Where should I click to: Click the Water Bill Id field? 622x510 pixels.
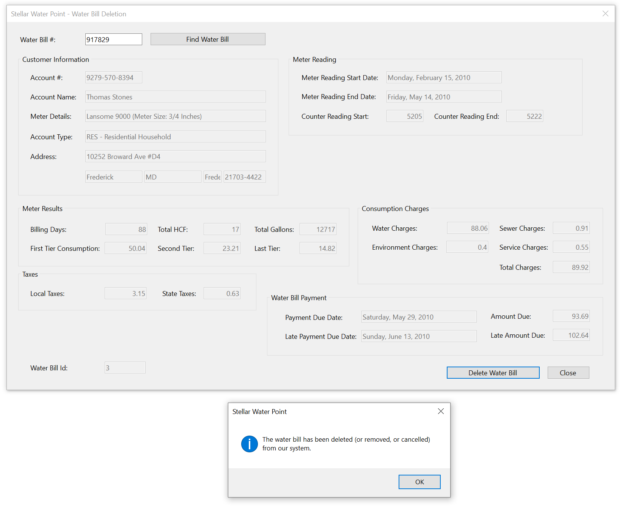125,368
